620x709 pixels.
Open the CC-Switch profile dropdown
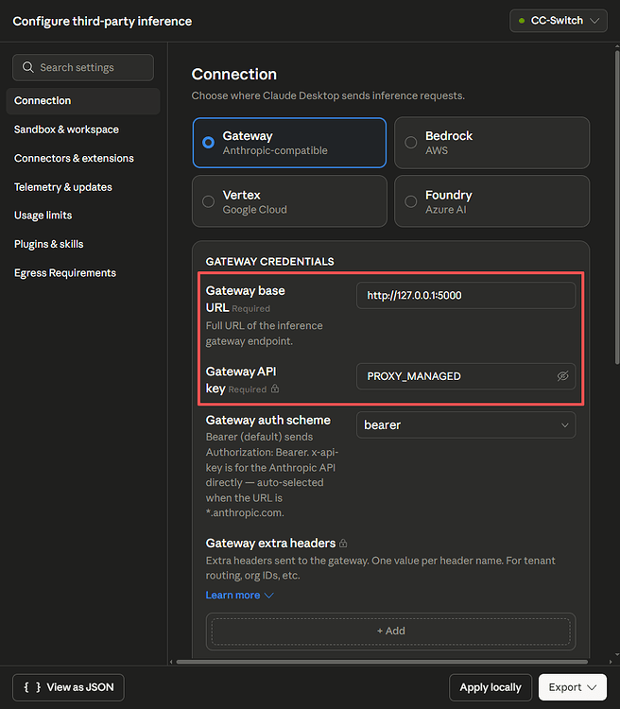pyautogui.click(x=559, y=21)
